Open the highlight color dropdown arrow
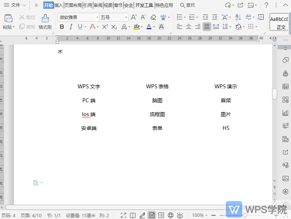291x219 pixels. (142, 27)
